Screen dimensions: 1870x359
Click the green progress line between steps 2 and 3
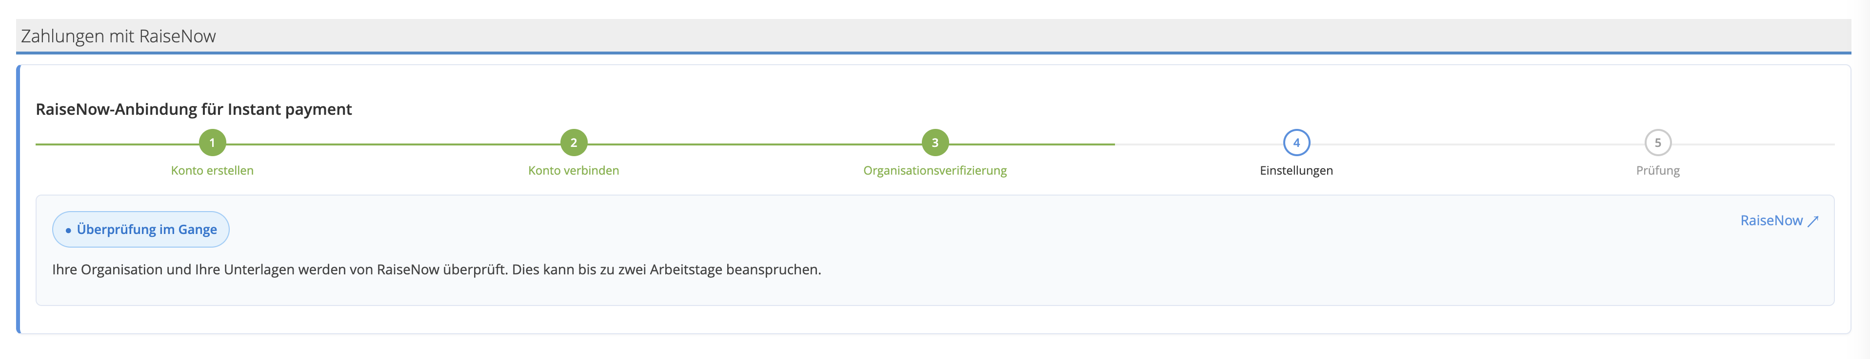click(755, 144)
